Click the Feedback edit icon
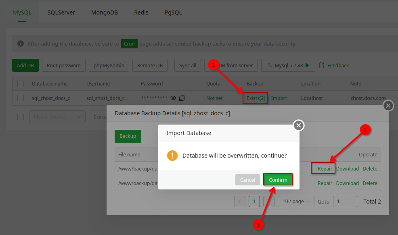The width and height of the screenshot is (398, 235). pos(322,65)
